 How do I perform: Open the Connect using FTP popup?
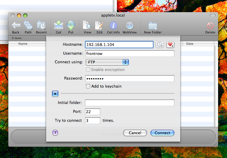pyautogui.click(x=107, y=62)
